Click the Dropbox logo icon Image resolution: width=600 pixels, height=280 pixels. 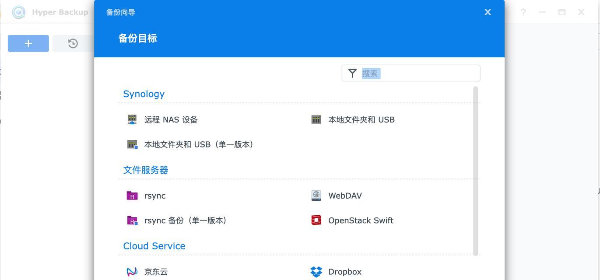(316, 272)
